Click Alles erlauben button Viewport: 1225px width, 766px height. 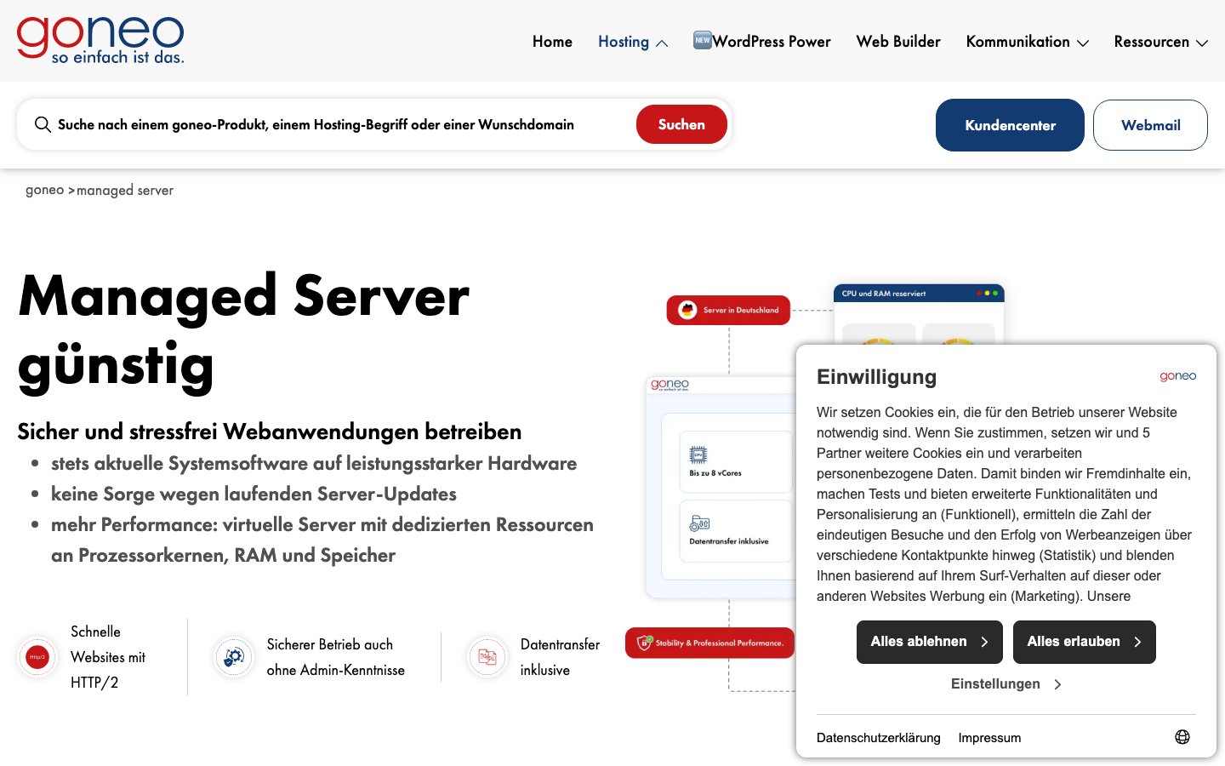[1085, 642]
